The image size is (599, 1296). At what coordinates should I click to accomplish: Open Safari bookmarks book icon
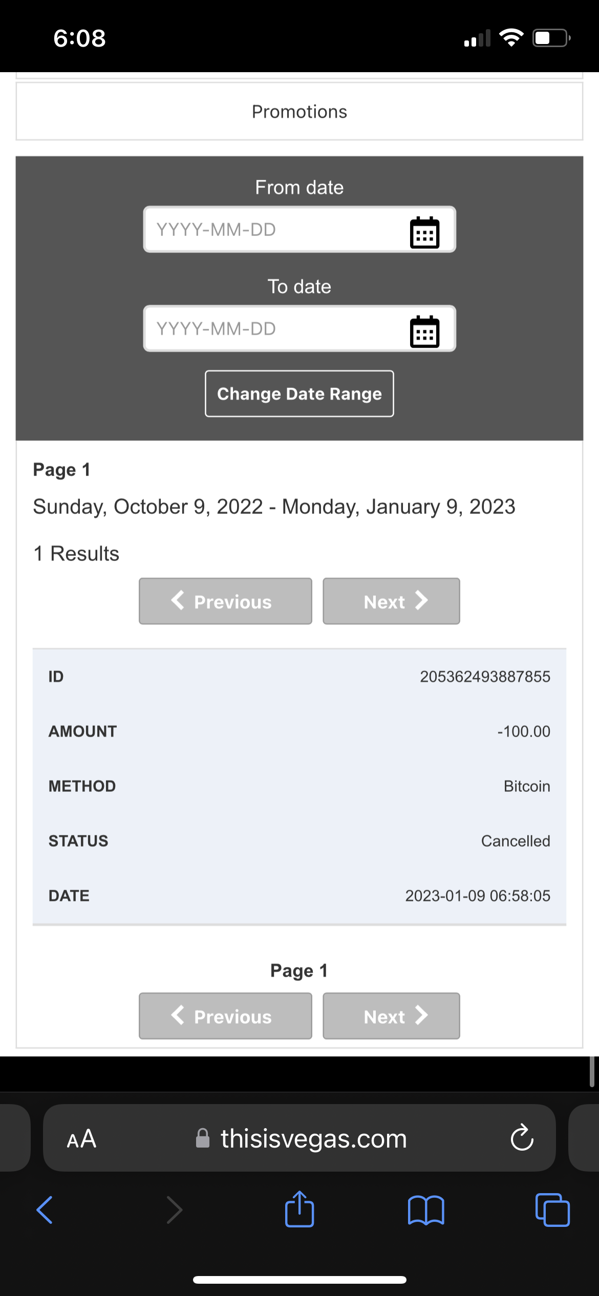pos(426,1209)
